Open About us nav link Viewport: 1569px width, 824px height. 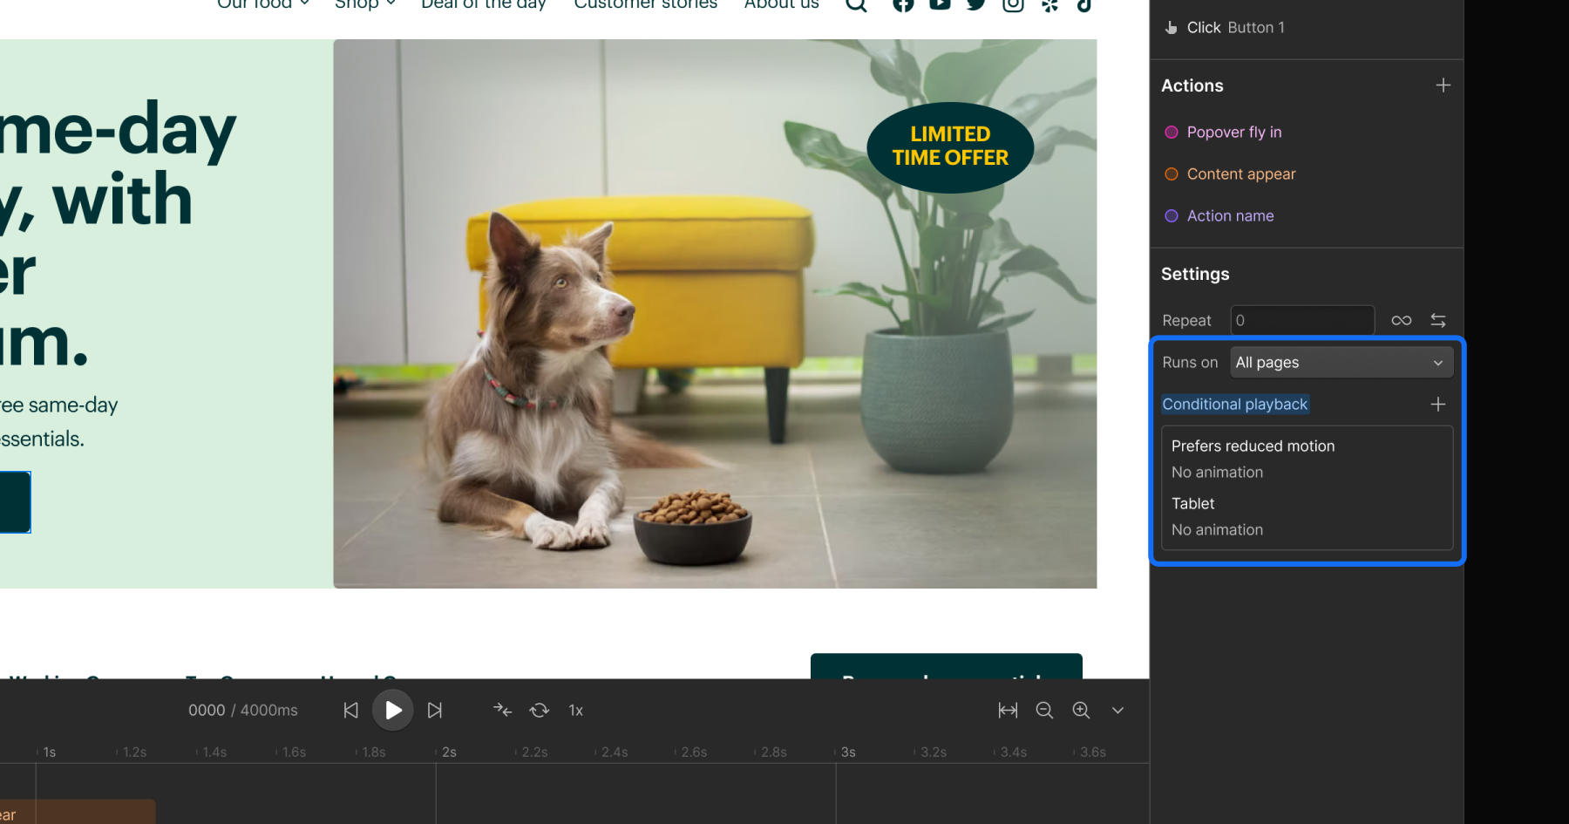click(x=782, y=4)
